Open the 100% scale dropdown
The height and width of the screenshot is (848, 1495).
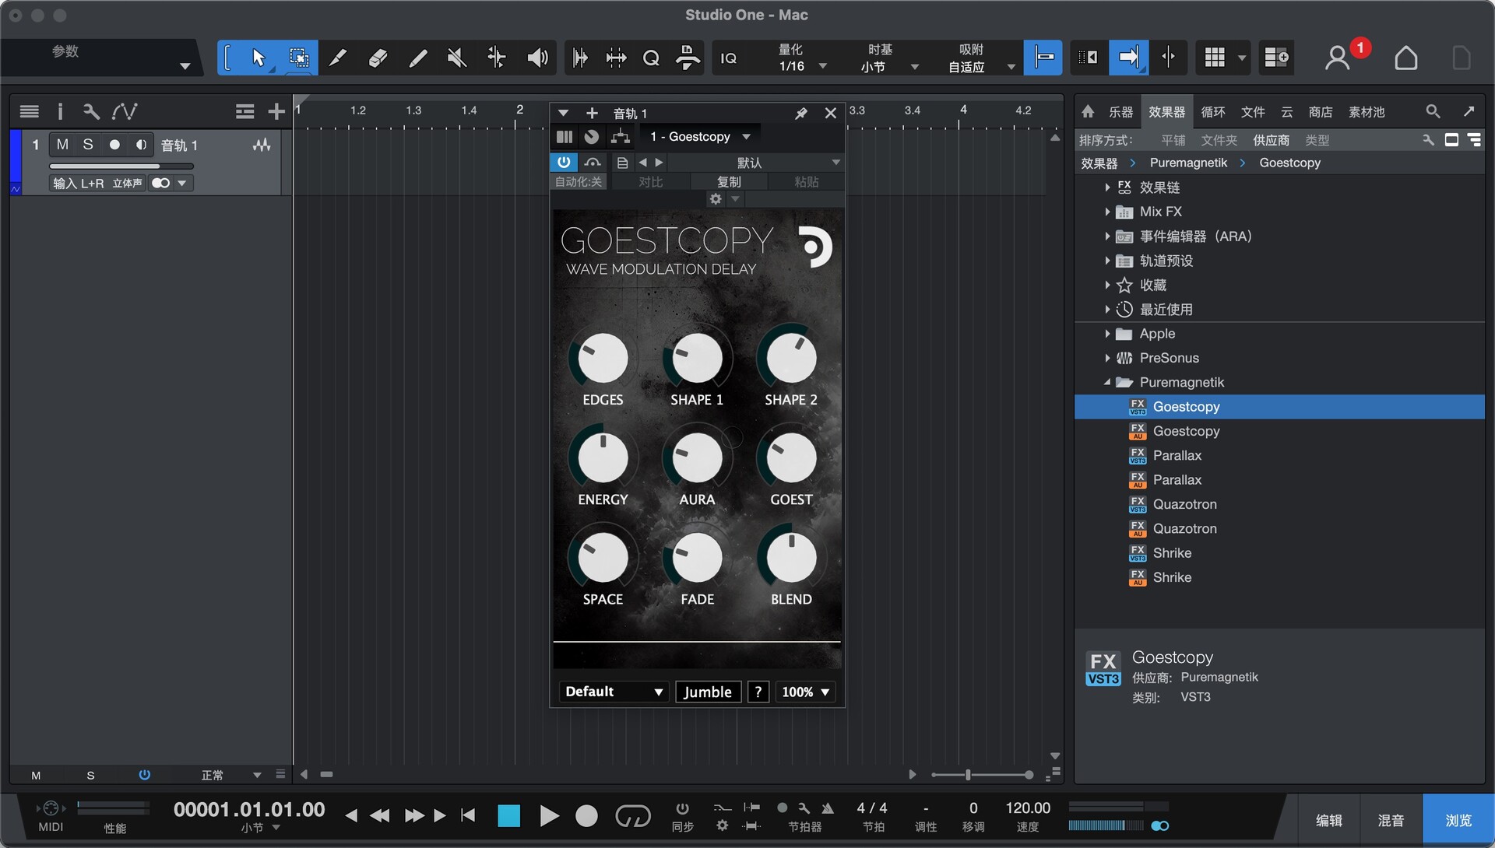[805, 692]
